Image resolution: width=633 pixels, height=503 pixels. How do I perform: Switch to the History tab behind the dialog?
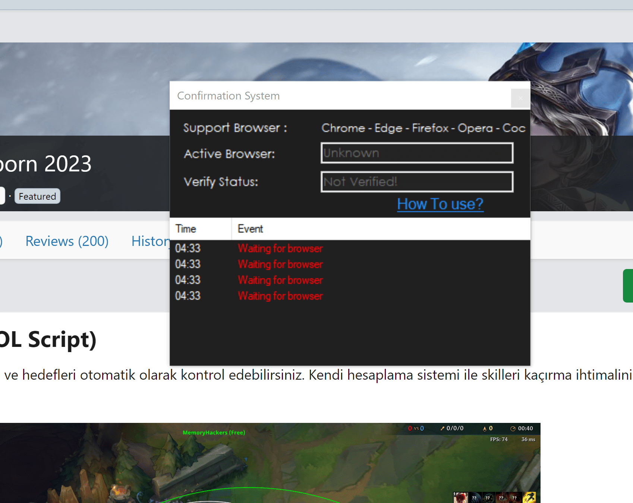point(150,241)
